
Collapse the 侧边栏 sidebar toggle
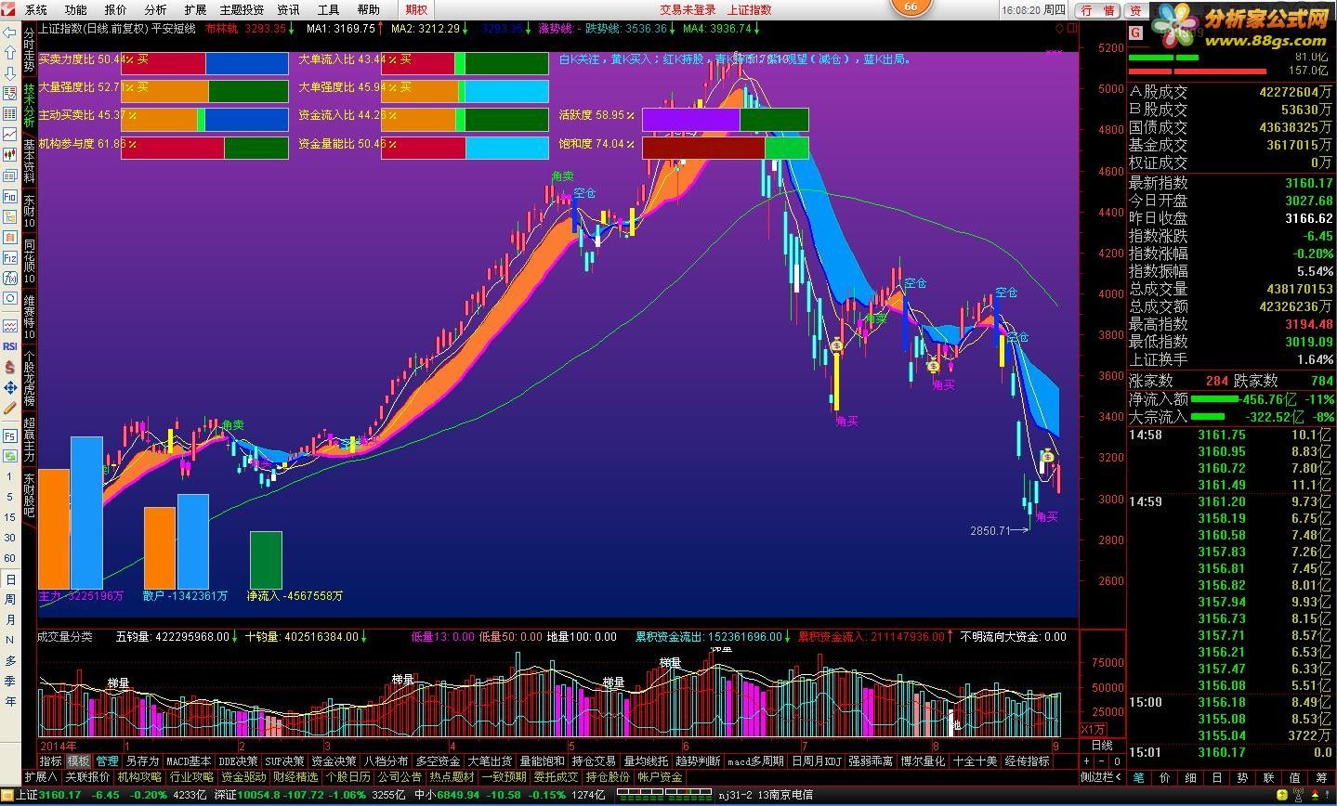pos(1103,777)
